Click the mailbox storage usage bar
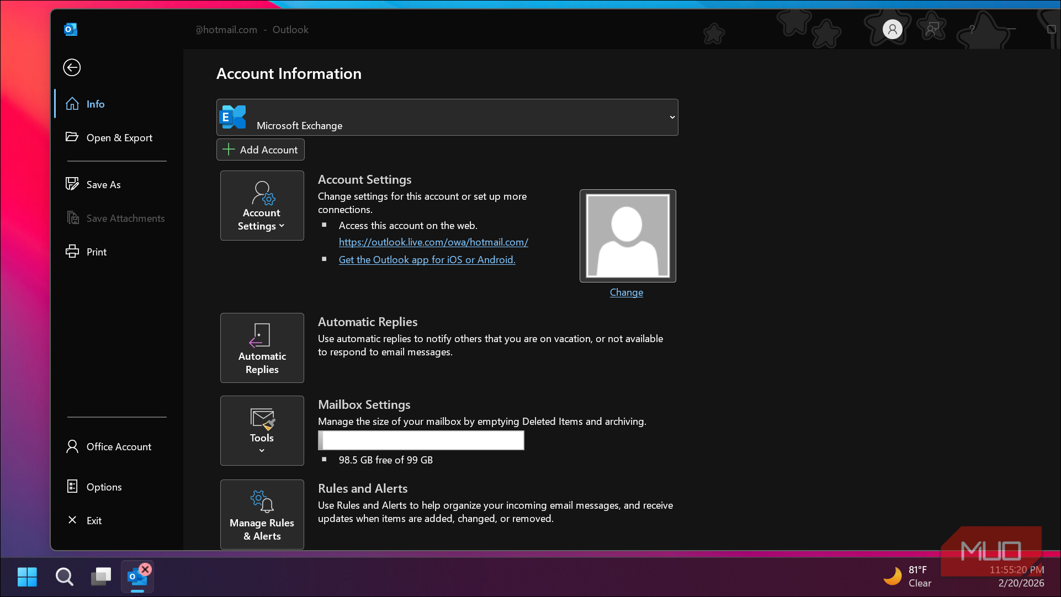 [421, 440]
